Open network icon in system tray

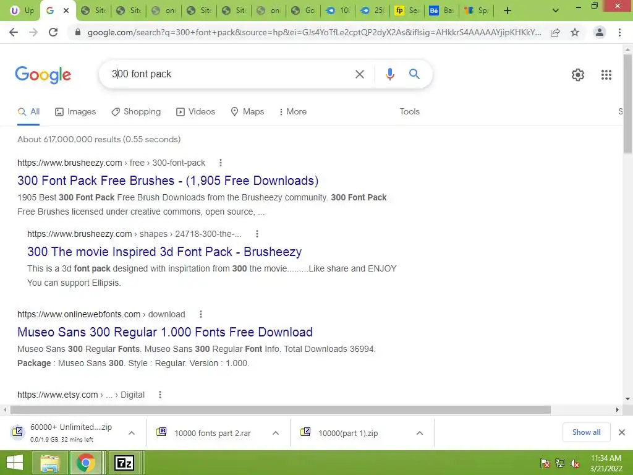[x=560, y=463]
